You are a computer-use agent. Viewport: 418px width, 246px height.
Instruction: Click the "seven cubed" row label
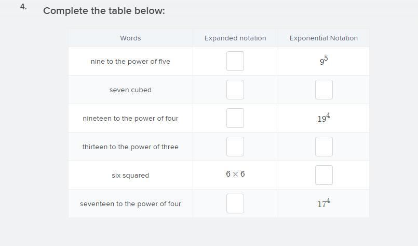[130, 90]
